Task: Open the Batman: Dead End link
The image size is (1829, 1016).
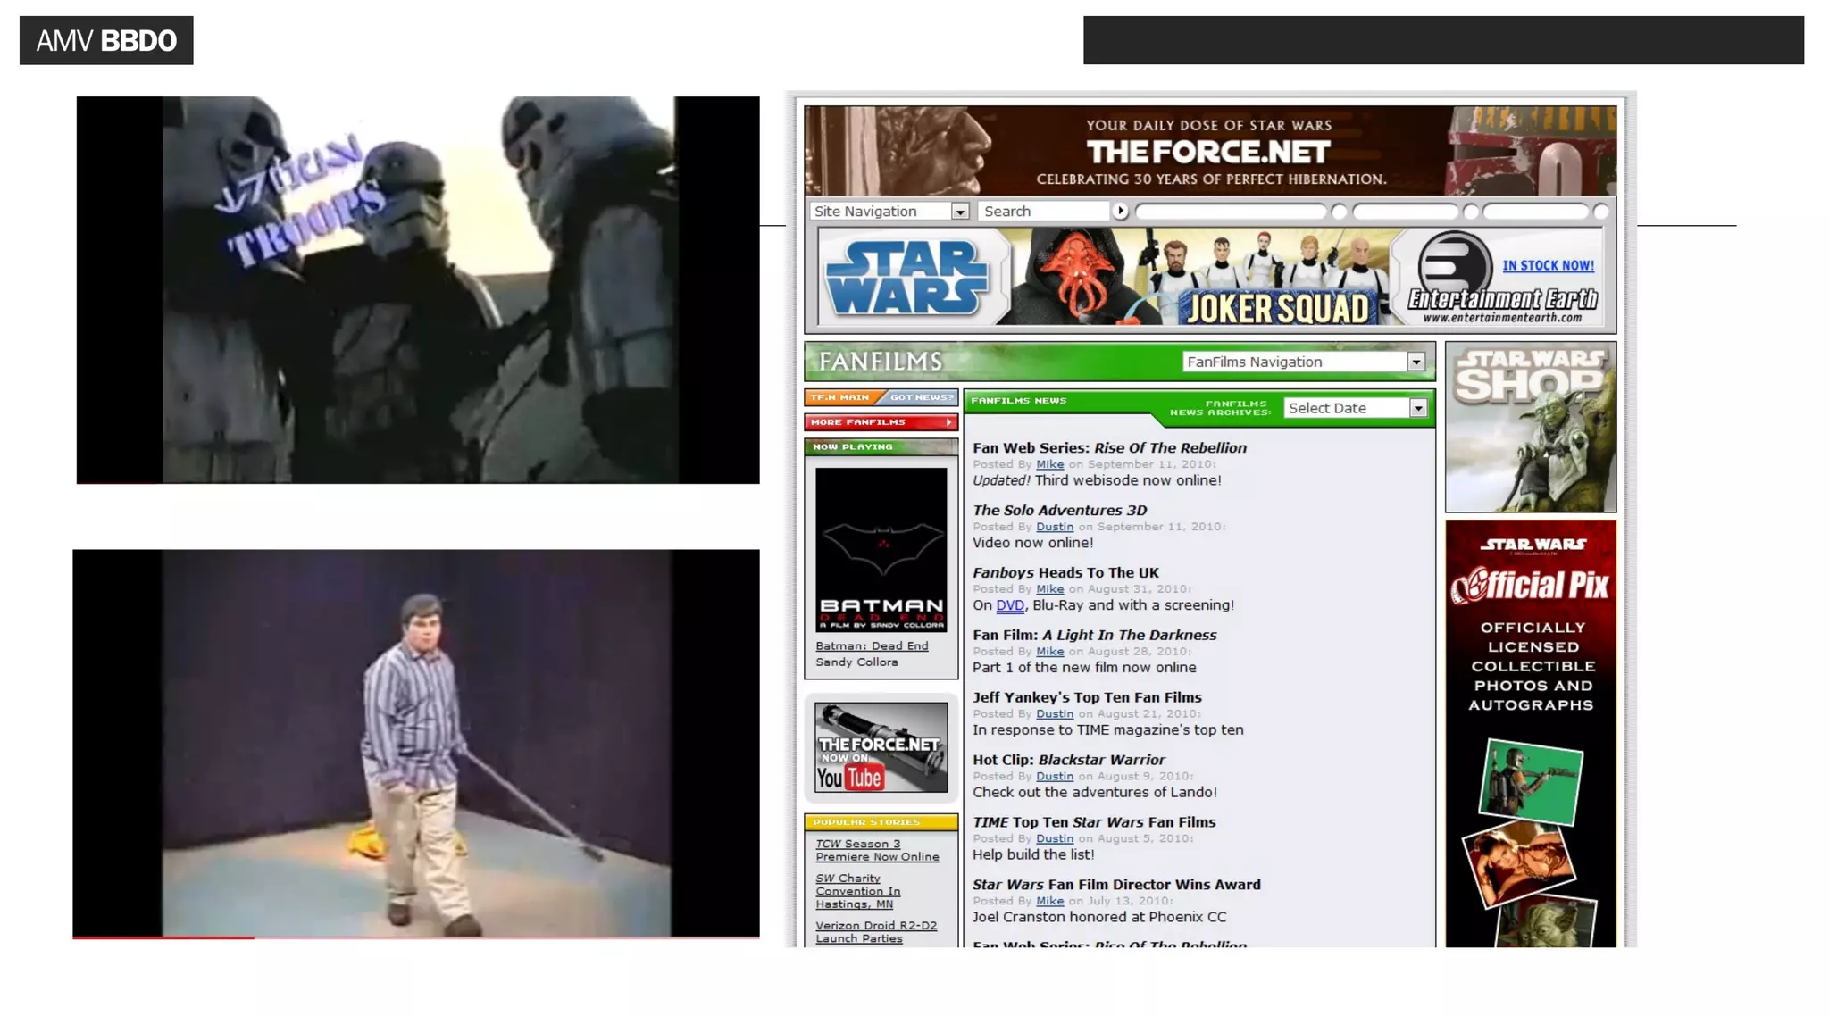Action: pyautogui.click(x=871, y=645)
